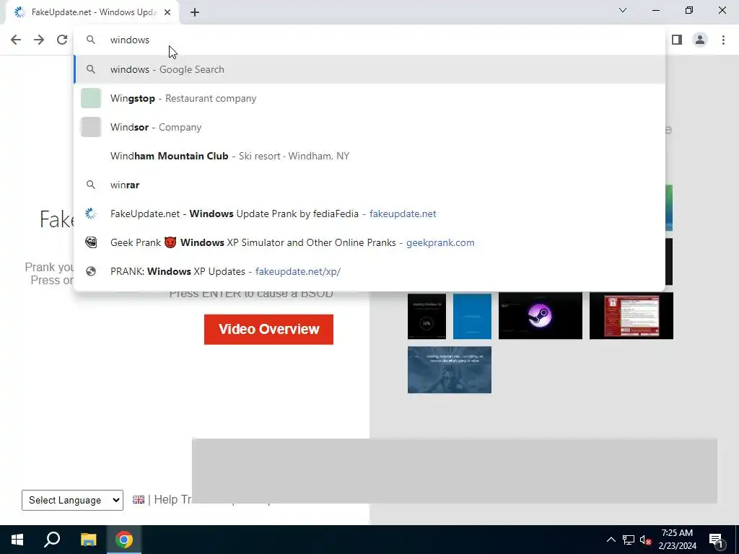
Task: Open a new tab with the plus icon
Action: pos(195,13)
